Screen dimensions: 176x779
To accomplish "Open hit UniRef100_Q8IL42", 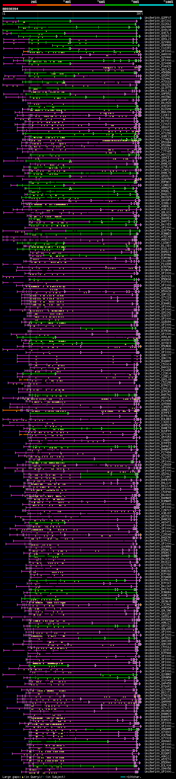I will 158,70.
